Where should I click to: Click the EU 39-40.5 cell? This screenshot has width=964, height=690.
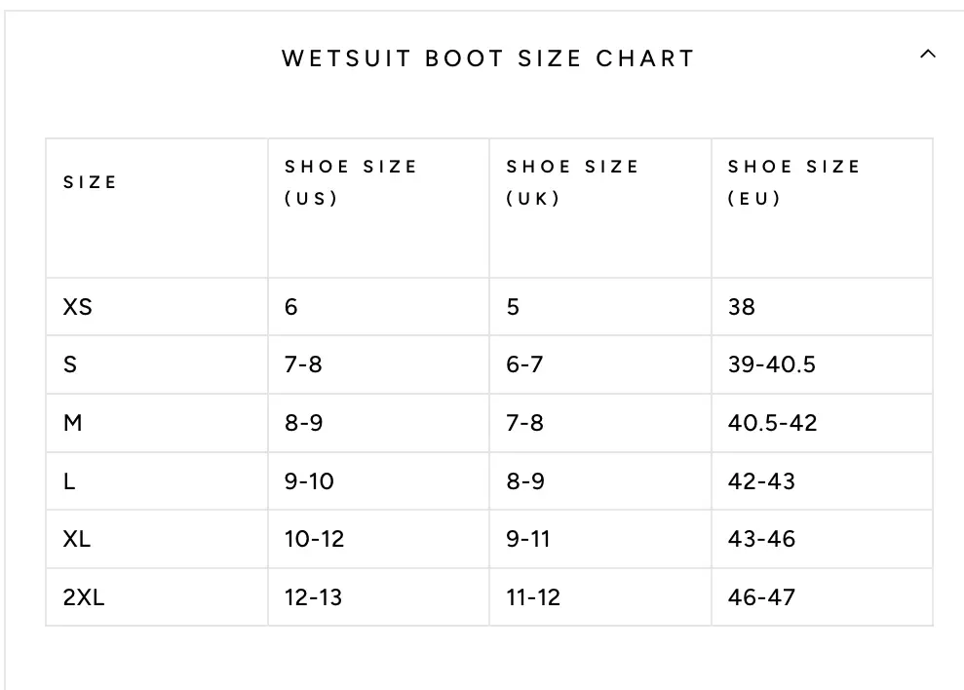[772, 364]
